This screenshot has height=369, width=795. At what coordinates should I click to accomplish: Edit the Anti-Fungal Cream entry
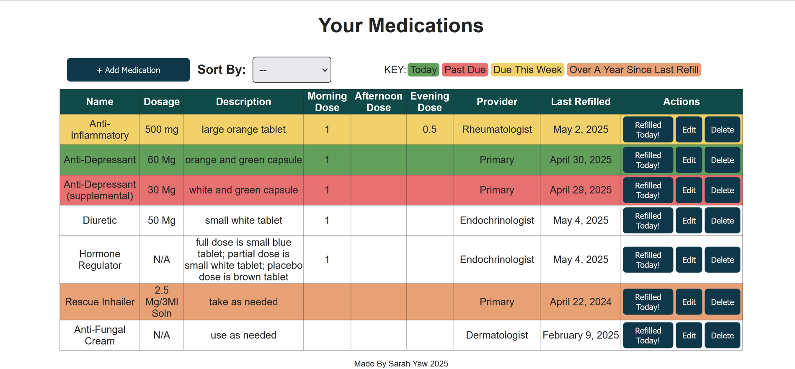point(689,335)
